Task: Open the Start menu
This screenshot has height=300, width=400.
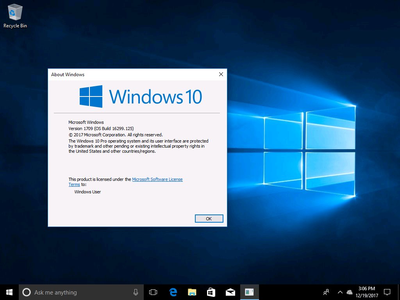Action: pos(9,292)
